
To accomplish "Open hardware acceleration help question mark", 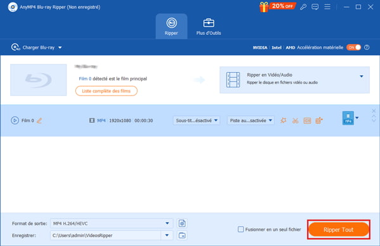I will pyautogui.click(x=367, y=47).
